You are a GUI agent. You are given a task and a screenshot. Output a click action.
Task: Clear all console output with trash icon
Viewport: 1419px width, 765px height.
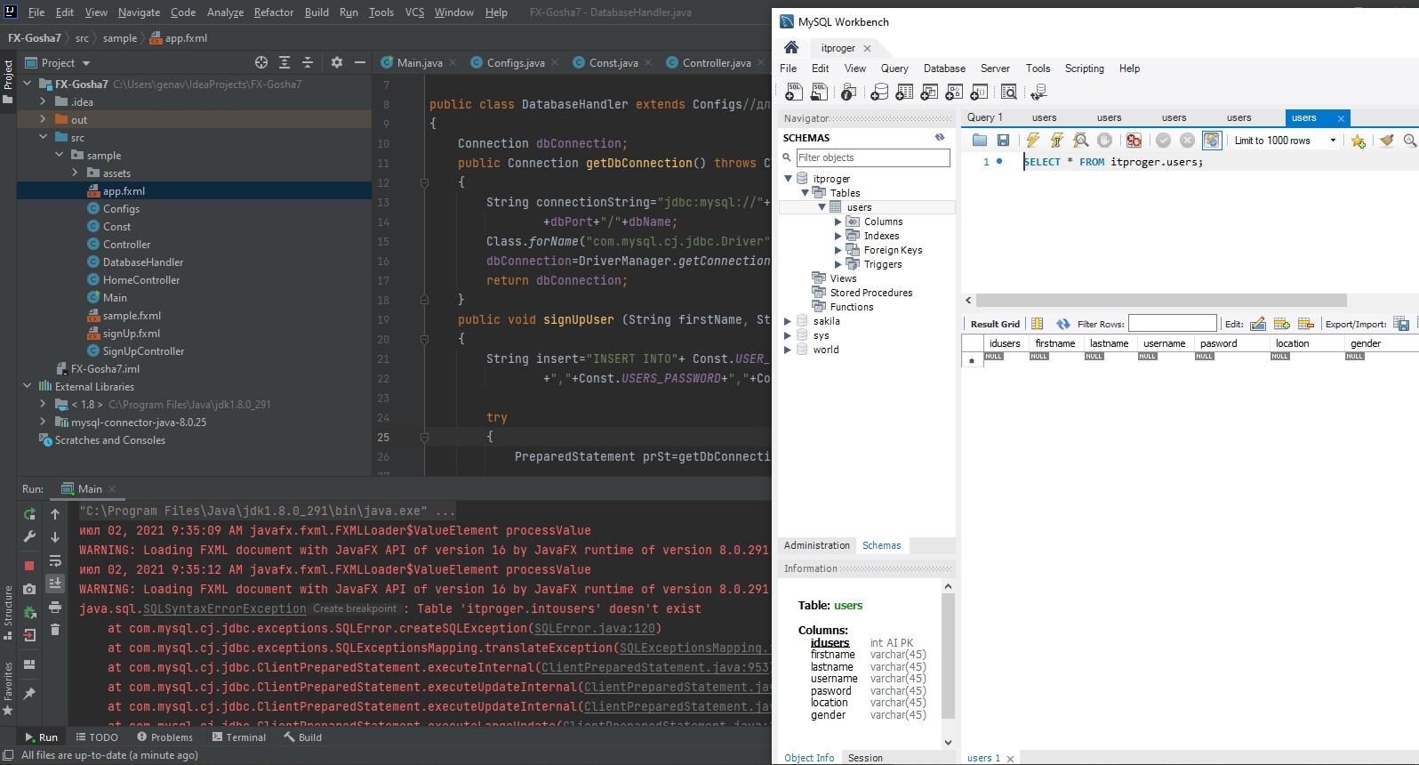[x=55, y=630]
